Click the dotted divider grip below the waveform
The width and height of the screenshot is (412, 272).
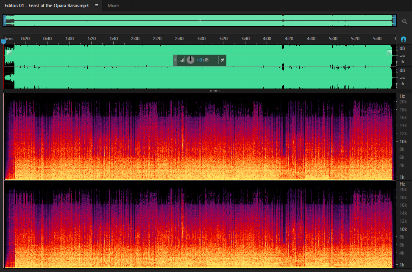[x=215, y=91]
